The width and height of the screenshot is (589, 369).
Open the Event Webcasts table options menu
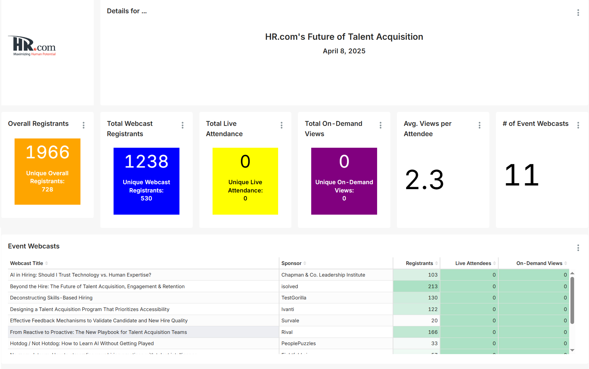click(578, 248)
